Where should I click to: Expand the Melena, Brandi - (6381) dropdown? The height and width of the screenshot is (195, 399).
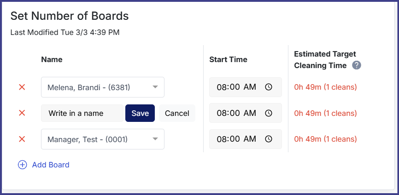tap(155, 87)
